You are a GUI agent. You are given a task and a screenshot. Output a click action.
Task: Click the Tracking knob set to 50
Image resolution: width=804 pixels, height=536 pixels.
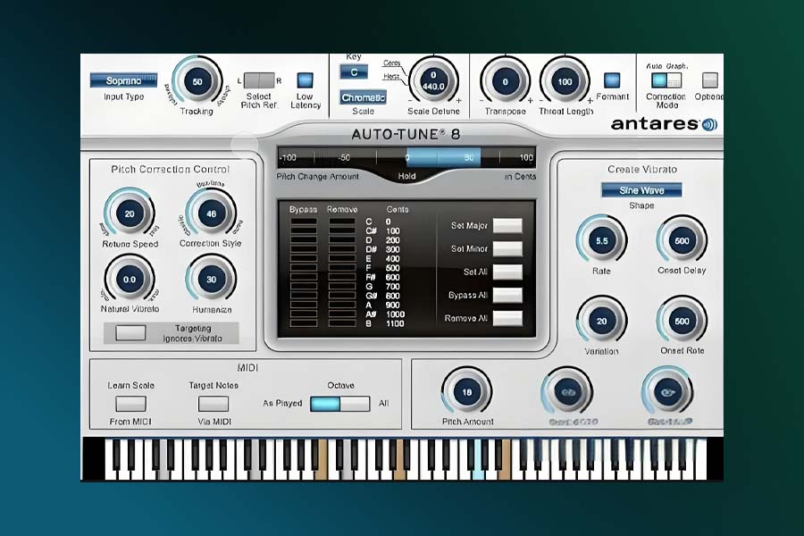click(x=197, y=81)
